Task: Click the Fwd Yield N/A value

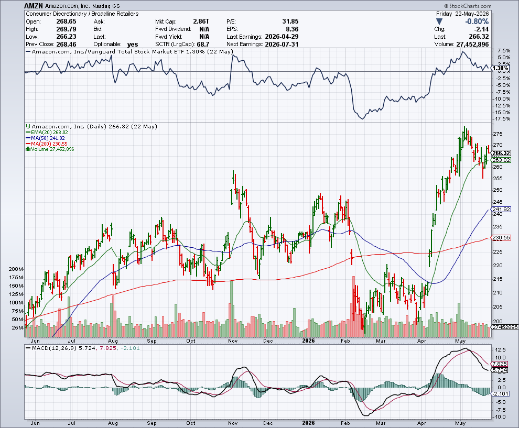Action: click(204, 37)
